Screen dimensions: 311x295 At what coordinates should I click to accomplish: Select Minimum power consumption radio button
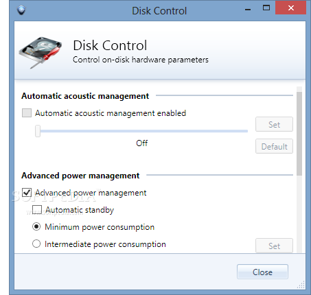click(x=36, y=226)
